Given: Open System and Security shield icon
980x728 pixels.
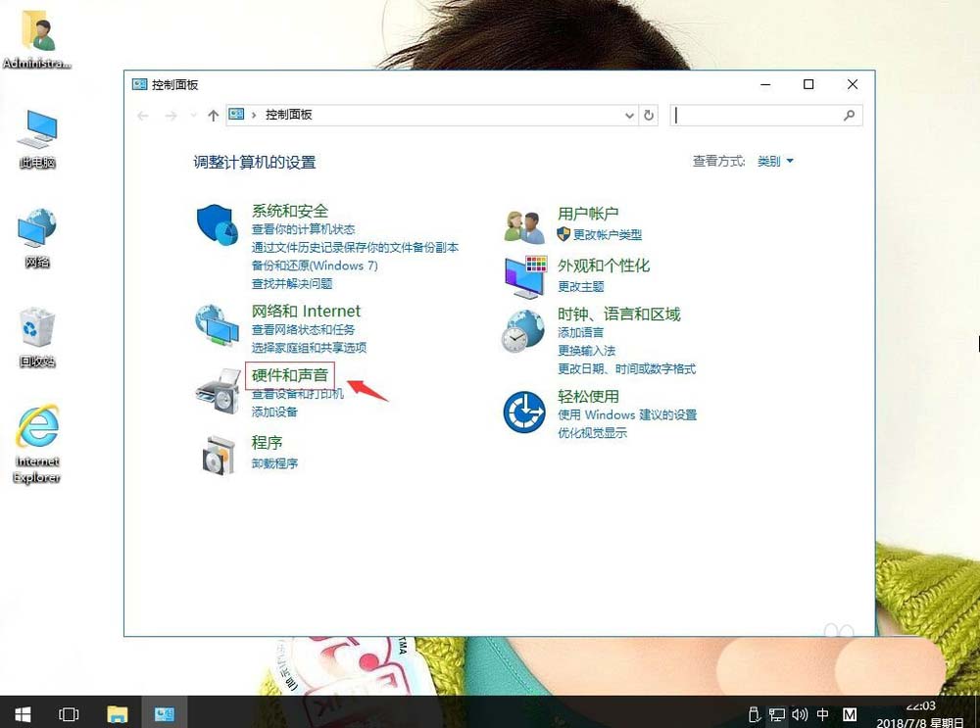Looking at the screenshot, I should click(217, 225).
